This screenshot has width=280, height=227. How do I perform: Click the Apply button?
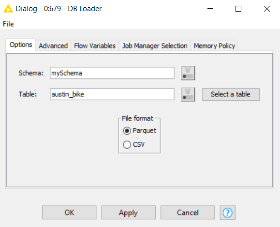128,212
